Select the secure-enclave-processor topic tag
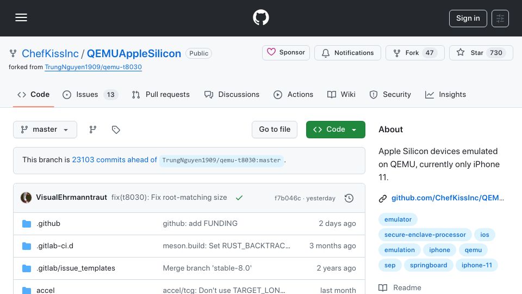 [x=425, y=235]
